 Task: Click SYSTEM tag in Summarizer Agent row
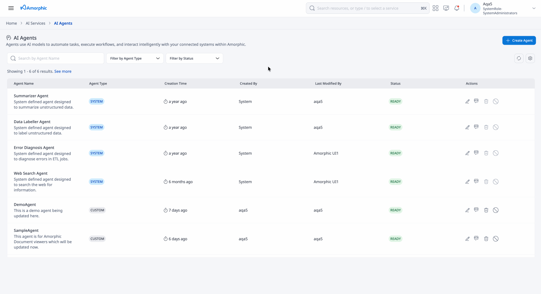96,101
